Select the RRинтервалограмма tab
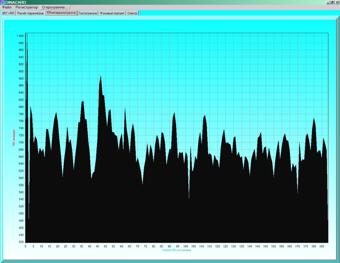 [61, 13]
